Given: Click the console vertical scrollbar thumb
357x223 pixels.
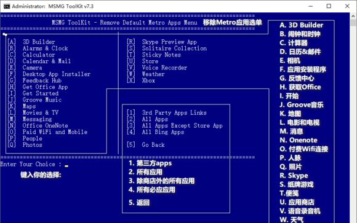Looking at the screenshot, I should tap(353, 23).
